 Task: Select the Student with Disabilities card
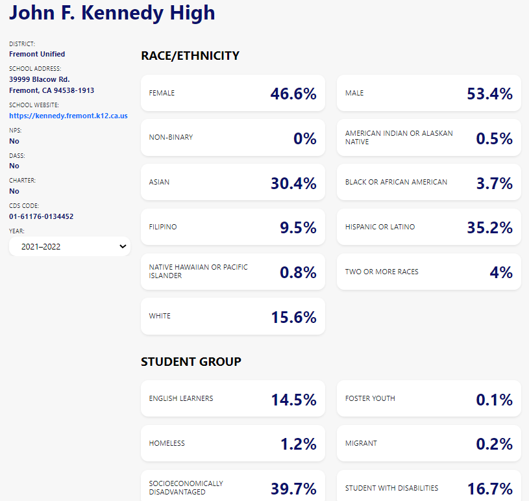(428, 487)
